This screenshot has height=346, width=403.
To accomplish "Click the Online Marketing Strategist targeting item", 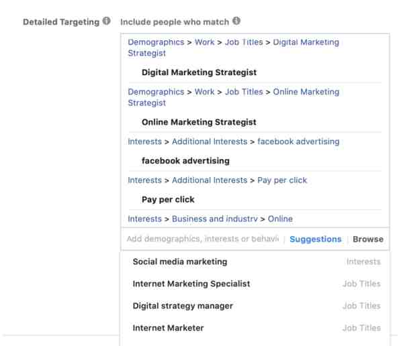I will click(x=199, y=122).
